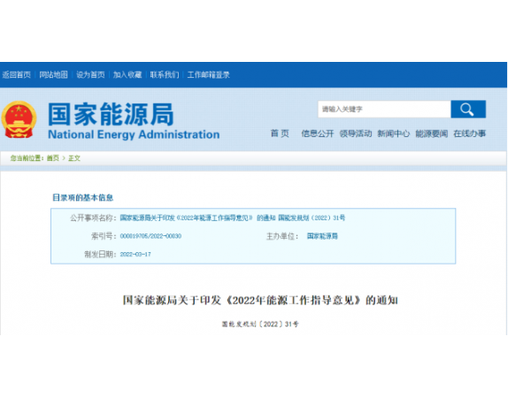508x398 pixels.
Task: Go to 首页 in main navigation
Action: tap(280, 134)
